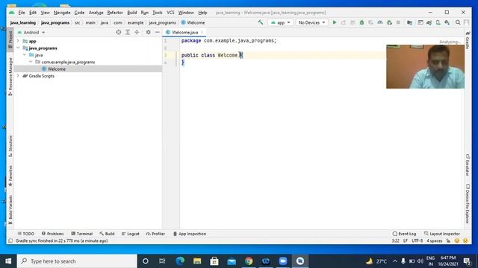The height and width of the screenshot is (268, 478).
Task: Show hidden system tray icons chevron
Action: (395, 261)
